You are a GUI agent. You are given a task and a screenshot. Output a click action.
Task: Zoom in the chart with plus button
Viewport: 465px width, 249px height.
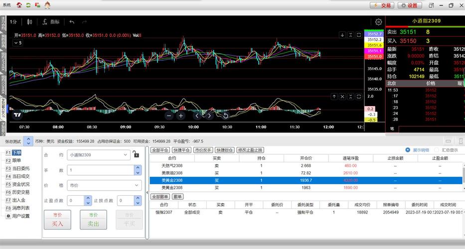click(180, 116)
